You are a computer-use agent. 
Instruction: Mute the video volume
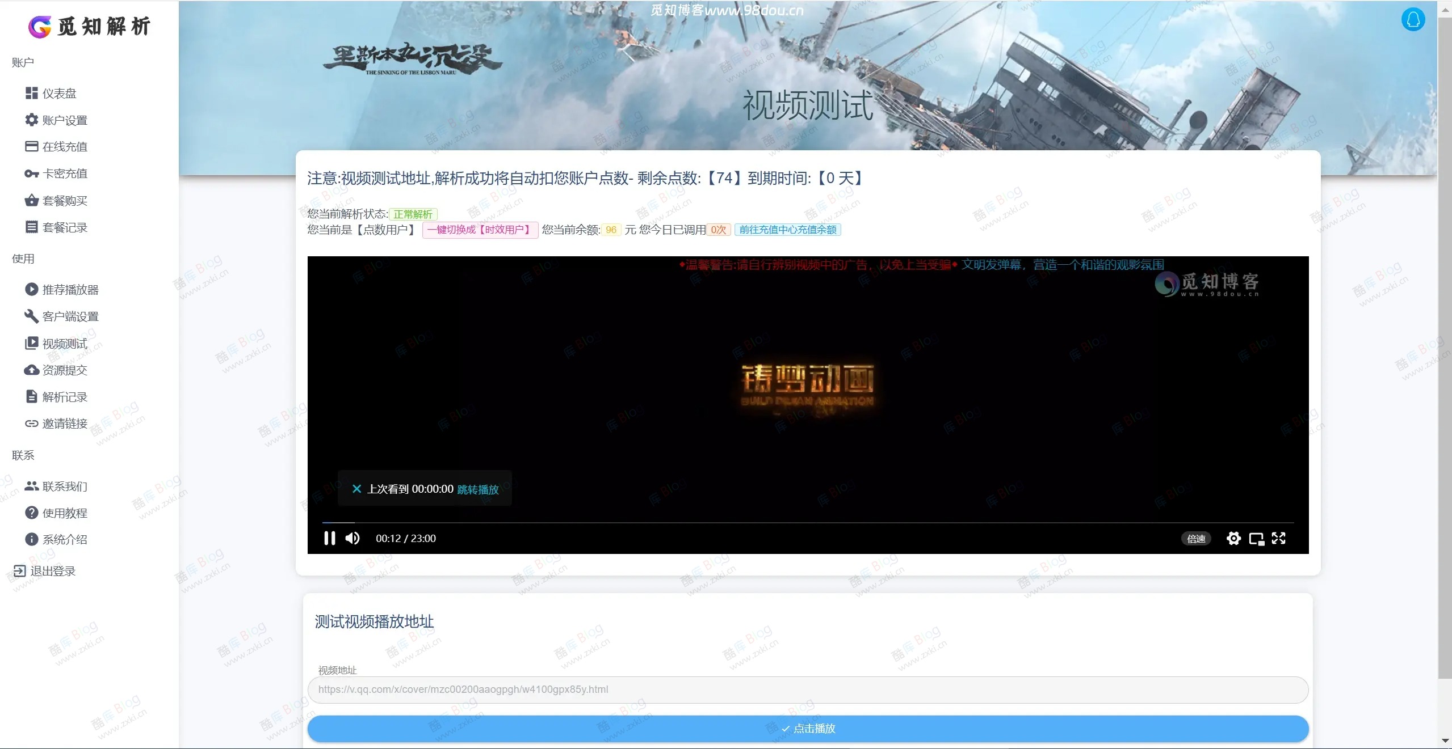pyautogui.click(x=352, y=538)
